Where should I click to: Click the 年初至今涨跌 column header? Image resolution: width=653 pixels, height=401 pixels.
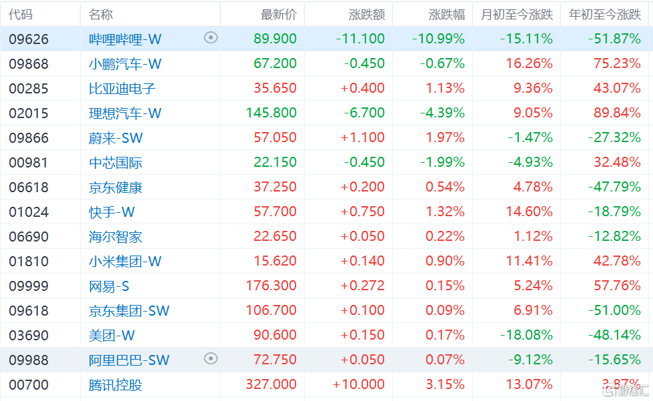tap(605, 15)
